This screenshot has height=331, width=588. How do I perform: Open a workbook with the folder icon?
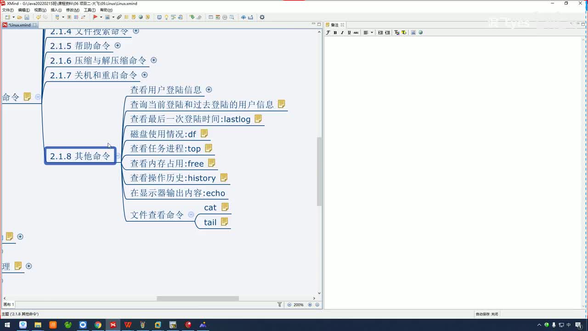20,17
